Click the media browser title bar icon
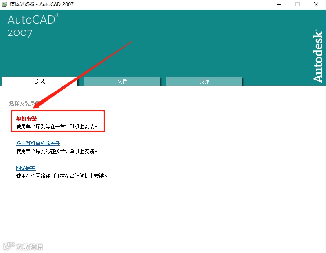Image resolution: width=326 pixels, height=253 pixels. [4, 4]
